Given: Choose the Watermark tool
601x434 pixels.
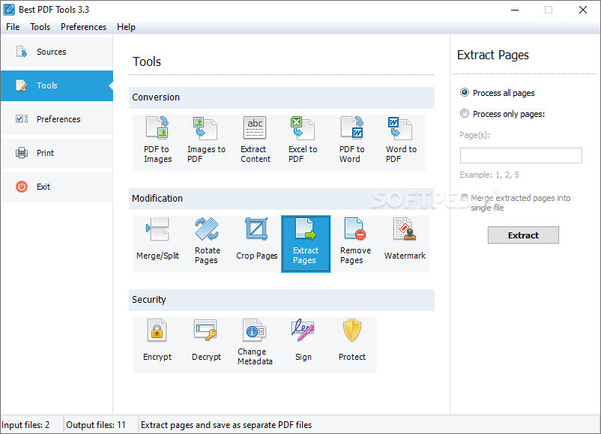Looking at the screenshot, I should click(405, 244).
